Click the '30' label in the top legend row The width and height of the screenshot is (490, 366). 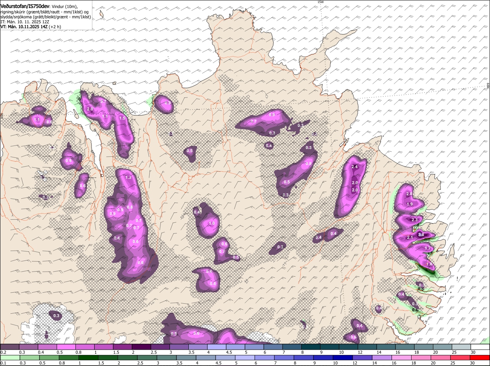coord(473,352)
